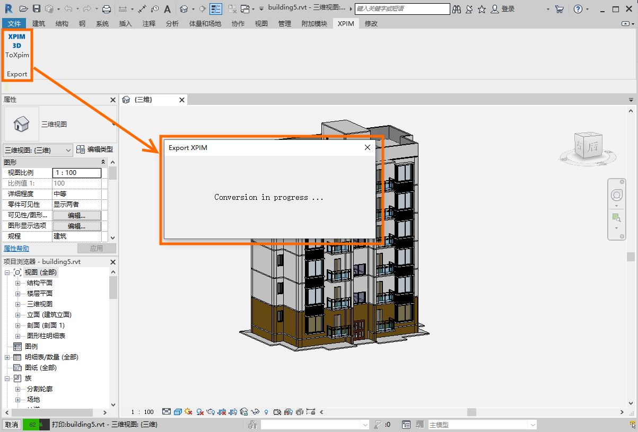Toggle the sun path off icon

tap(188, 412)
